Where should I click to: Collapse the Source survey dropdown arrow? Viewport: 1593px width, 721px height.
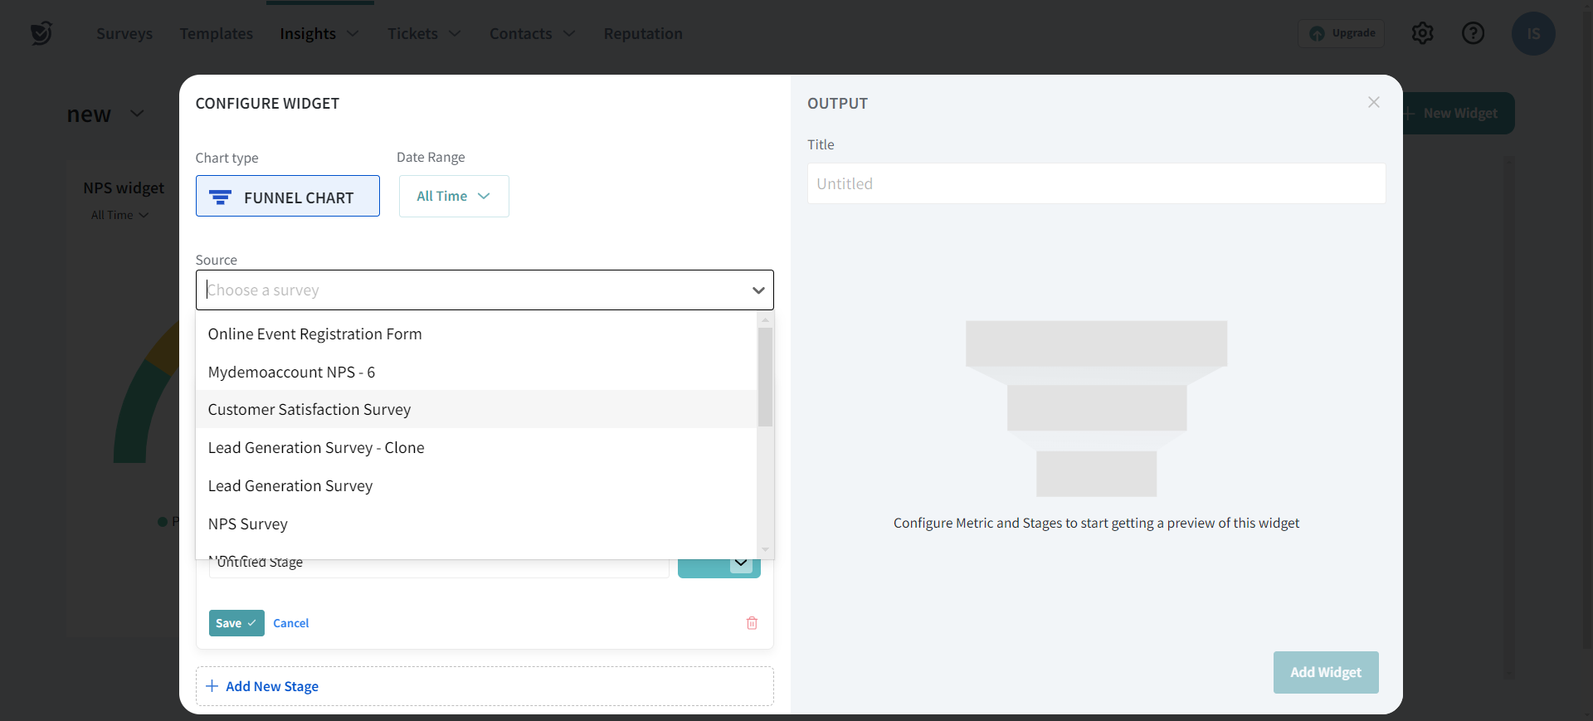point(758,290)
